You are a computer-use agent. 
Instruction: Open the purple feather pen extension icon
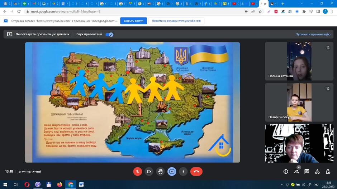click(x=269, y=11)
